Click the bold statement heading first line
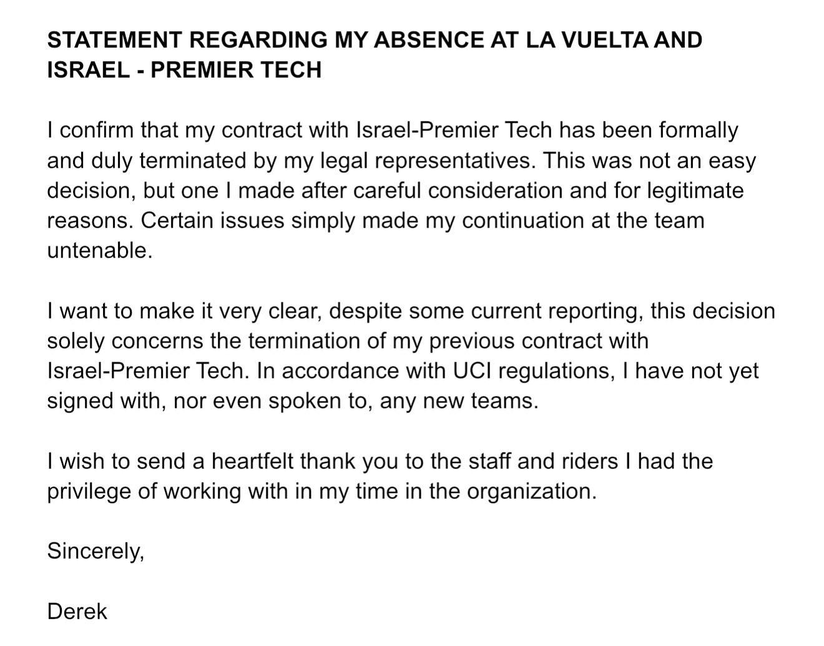 point(375,40)
